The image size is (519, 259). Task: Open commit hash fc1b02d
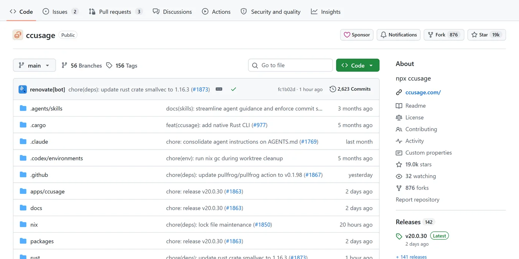click(x=287, y=90)
